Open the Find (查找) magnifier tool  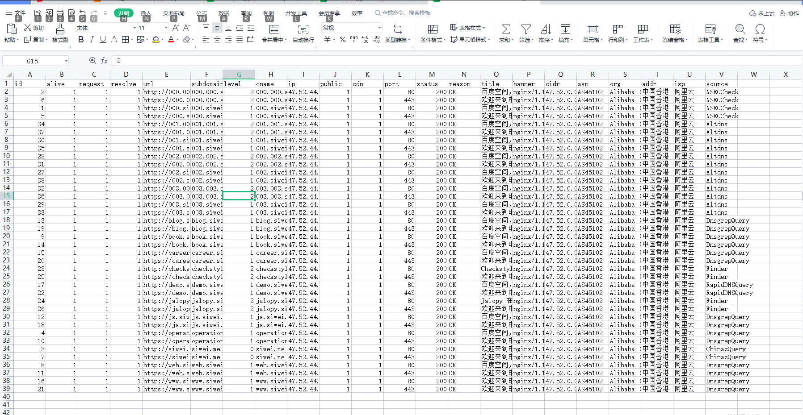[x=740, y=29]
